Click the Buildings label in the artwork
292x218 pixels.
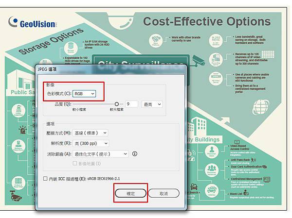207,139
